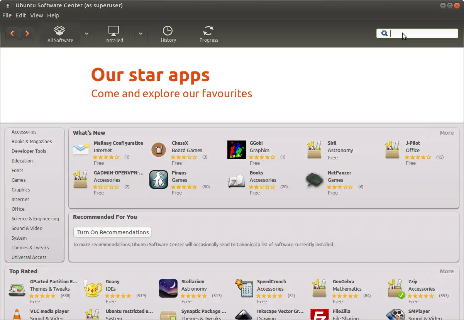Click Turn On Recommendations button

pos(112,232)
